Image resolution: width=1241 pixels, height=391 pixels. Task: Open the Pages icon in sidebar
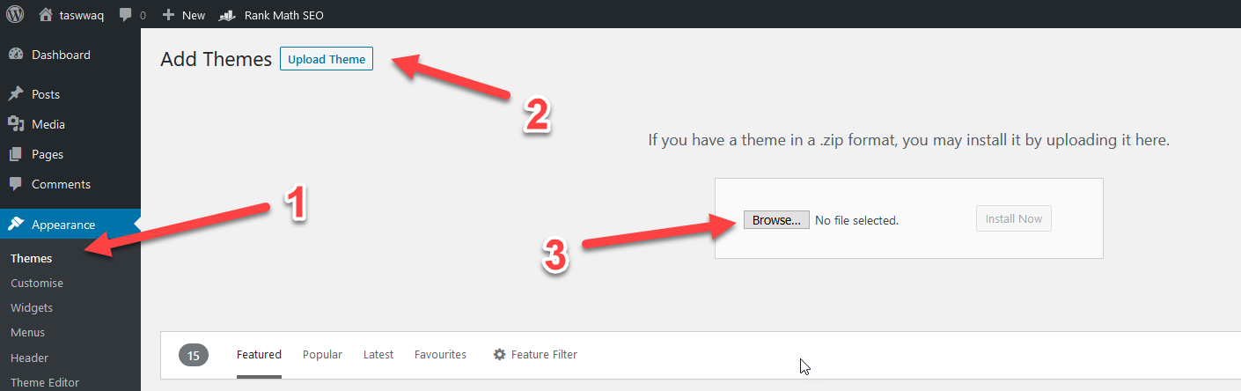(x=16, y=154)
